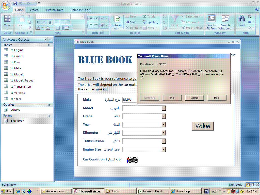
Task: Switch to the Create ribbon tab
Action: (34, 10)
